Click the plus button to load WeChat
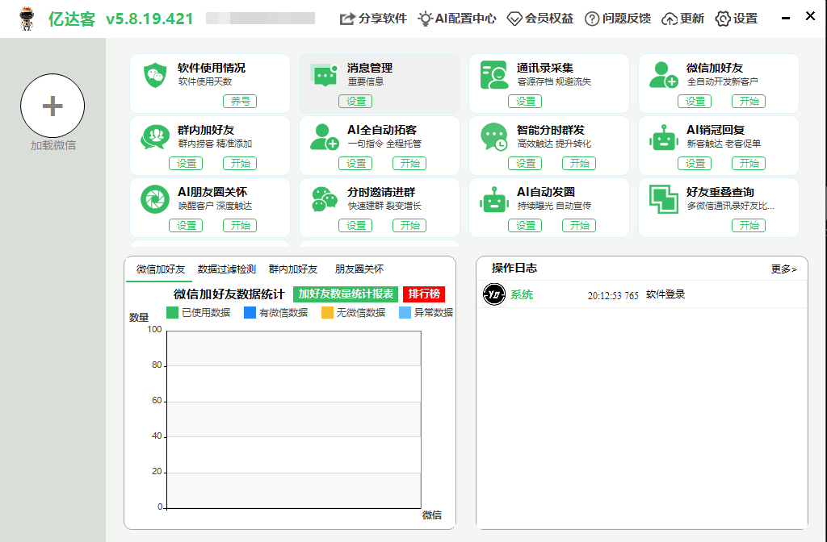 pos(52,106)
